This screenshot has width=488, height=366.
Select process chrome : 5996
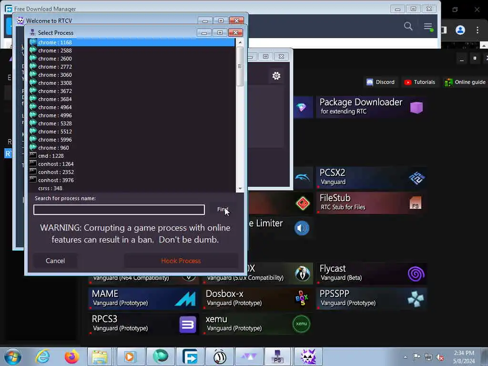click(x=132, y=140)
